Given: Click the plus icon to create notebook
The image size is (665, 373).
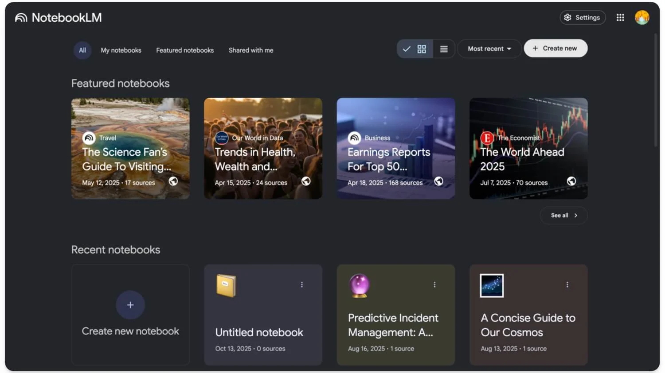Looking at the screenshot, I should tap(130, 305).
